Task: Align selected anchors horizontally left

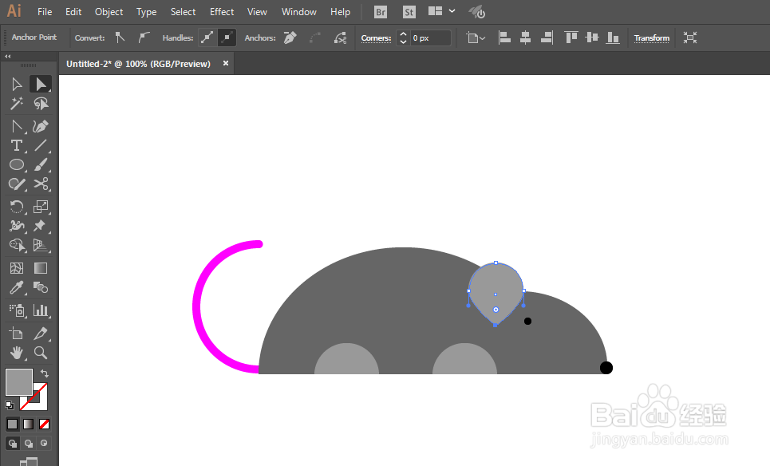Action: 505,38
